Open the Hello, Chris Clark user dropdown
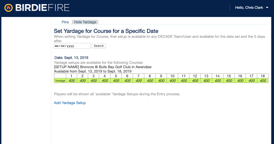The width and height of the screenshot is (274, 144). [x=251, y=8]
